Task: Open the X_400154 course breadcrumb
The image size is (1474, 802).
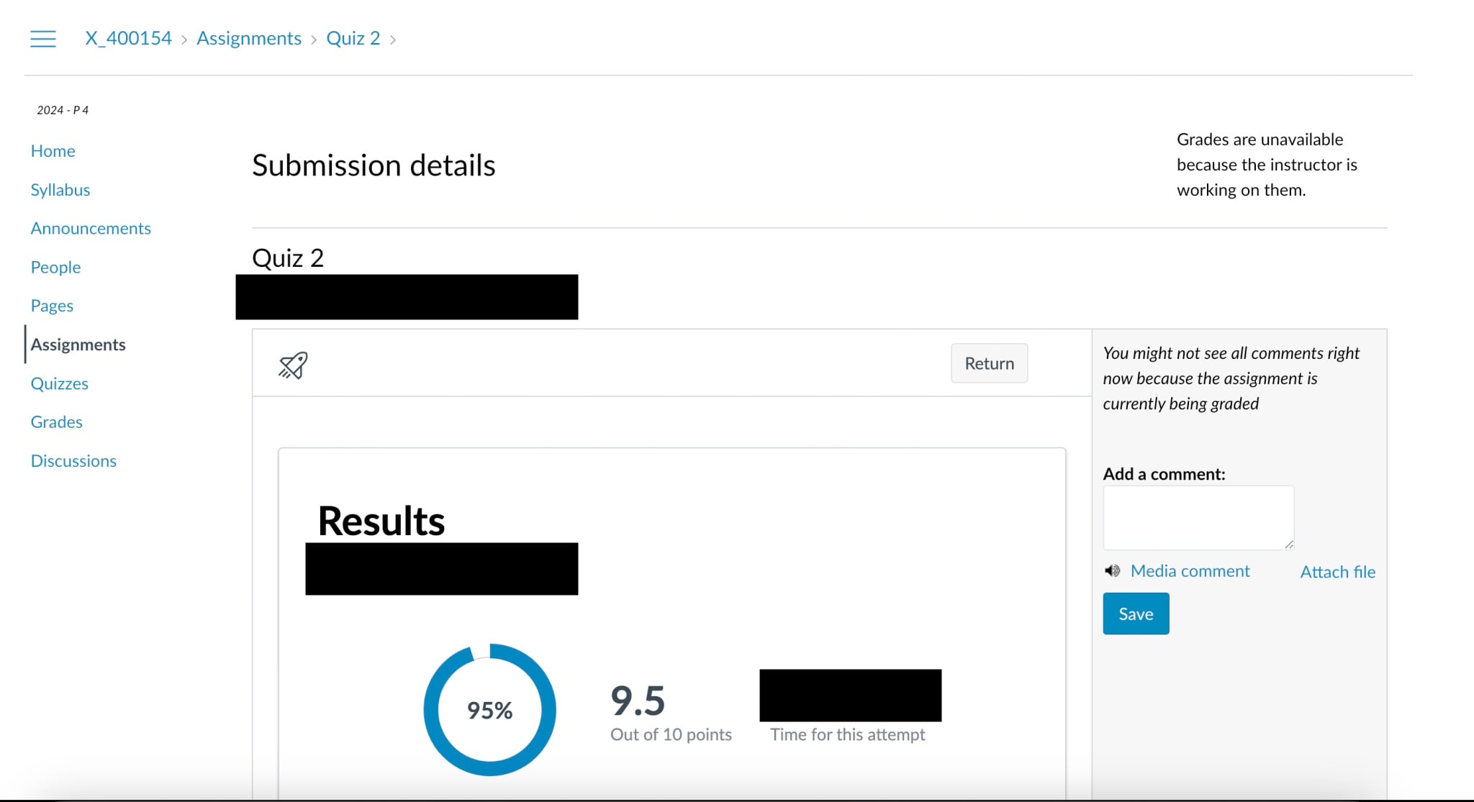Action: point(128,38)
